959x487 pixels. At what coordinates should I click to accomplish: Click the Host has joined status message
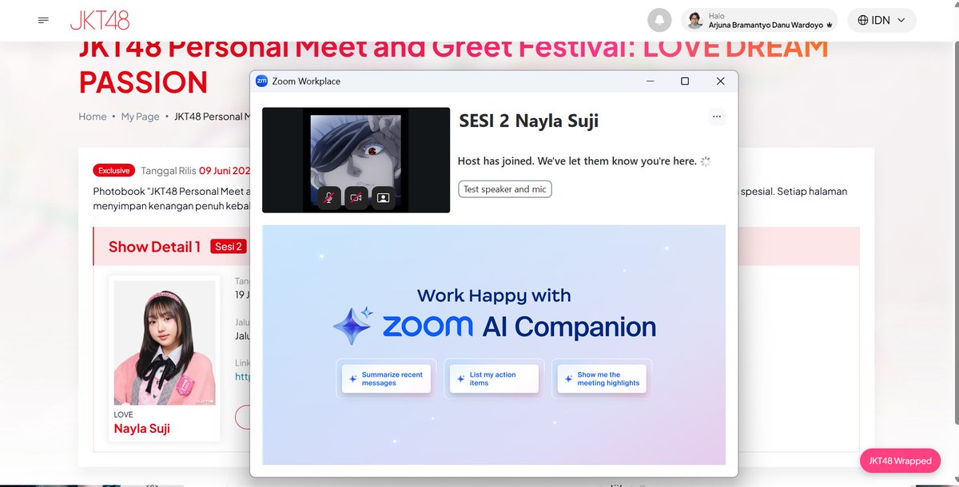click(x=577, y=160)
